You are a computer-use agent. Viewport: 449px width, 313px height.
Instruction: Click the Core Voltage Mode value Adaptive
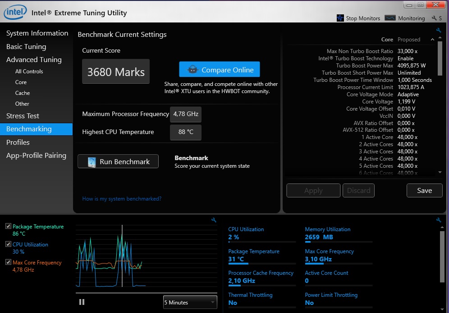point(408,94)
